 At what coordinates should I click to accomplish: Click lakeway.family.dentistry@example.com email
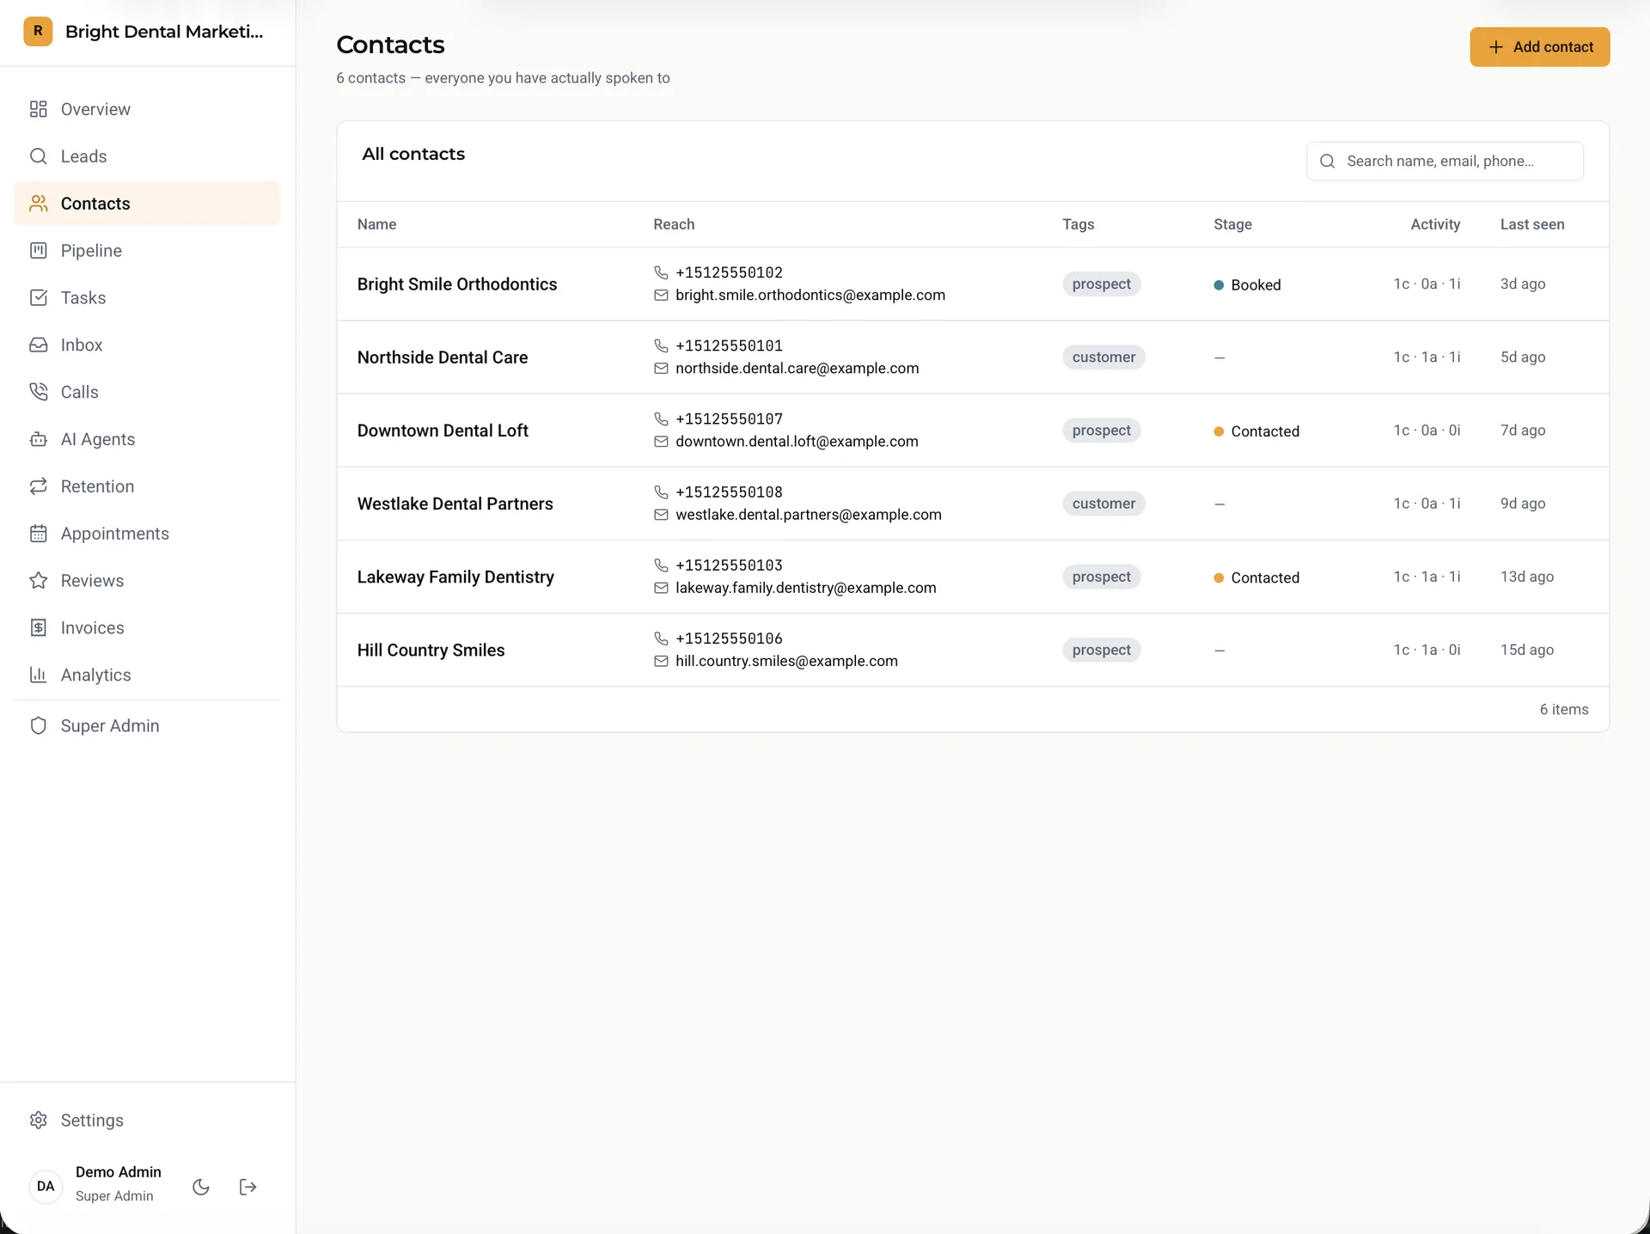tap(806, 588)
